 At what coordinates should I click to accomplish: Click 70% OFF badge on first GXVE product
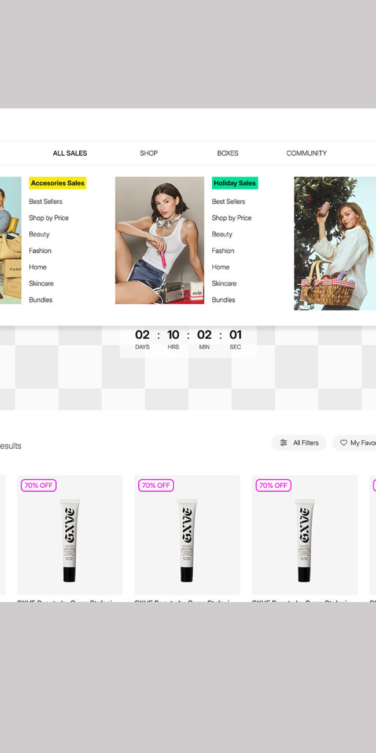click(39, 485)
